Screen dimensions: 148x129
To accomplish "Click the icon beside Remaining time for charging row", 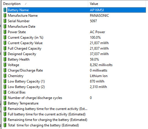I will 5,119.
